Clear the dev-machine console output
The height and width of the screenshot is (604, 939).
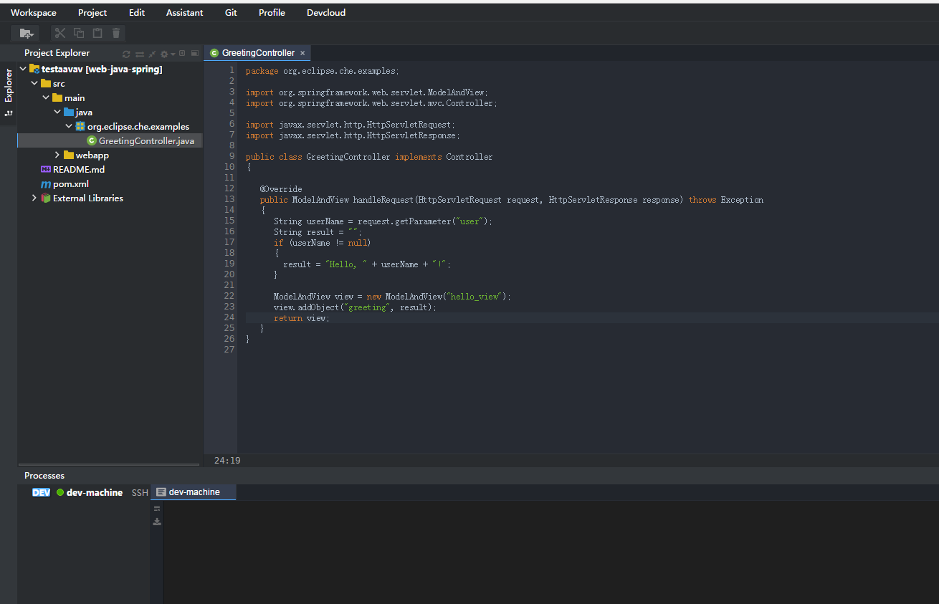(157, 508)
